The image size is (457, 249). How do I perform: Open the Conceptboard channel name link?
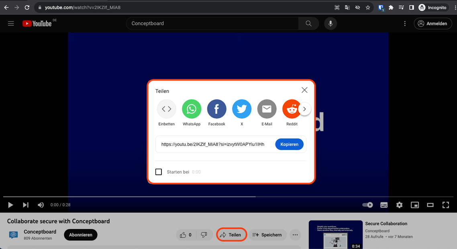point(40,232)
